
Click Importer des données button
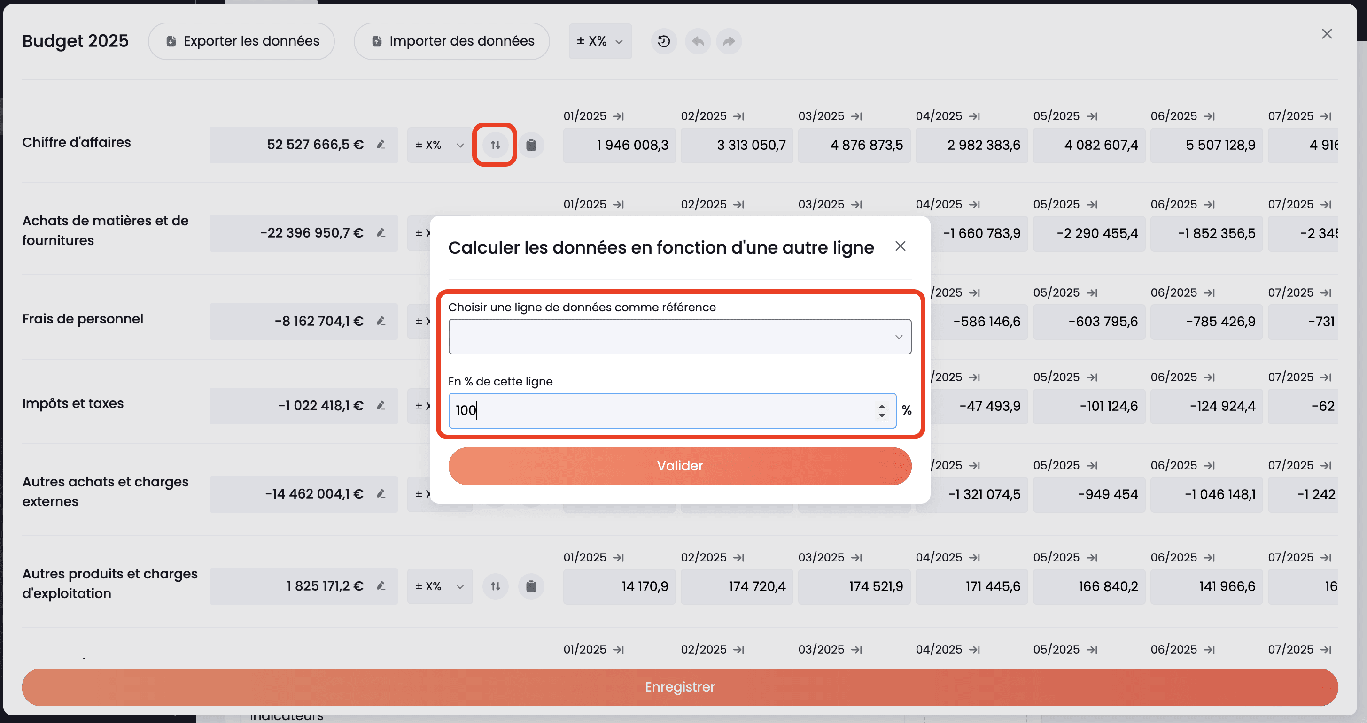pyautogui.click(x=451, y=41)
